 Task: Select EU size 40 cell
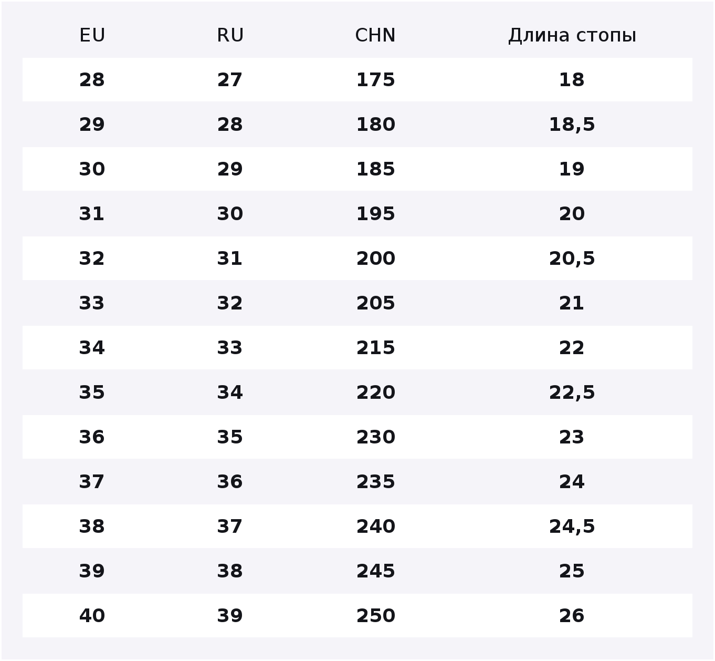tap(92, 616)
